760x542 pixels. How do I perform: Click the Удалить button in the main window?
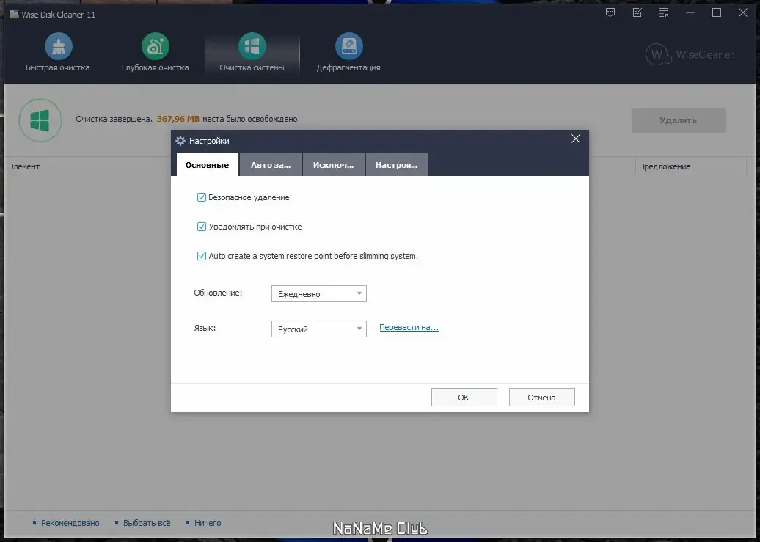click(678, 120)
